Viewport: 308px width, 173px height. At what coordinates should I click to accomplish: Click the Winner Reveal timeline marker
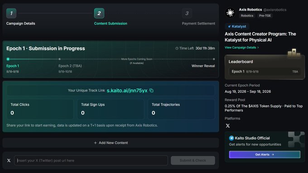click(x=214, y=59)
